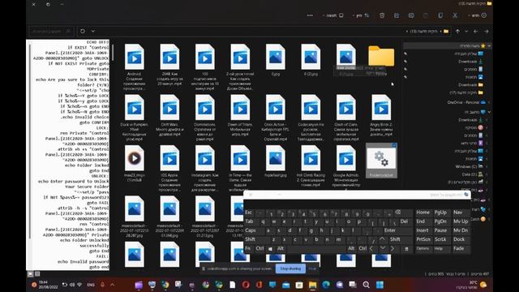This screenshot has height=292, width=519.
Task: Click the Windows Start button on taskbar
Action: tap(380, 285)
